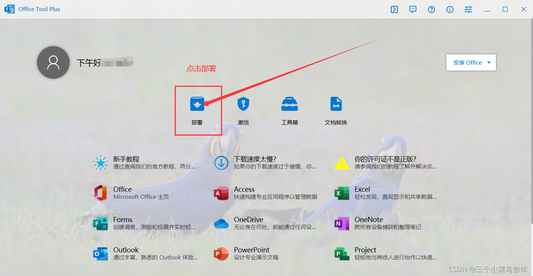
Task: Expand the 安装 Office dropdown arrow
Action: 489,62
